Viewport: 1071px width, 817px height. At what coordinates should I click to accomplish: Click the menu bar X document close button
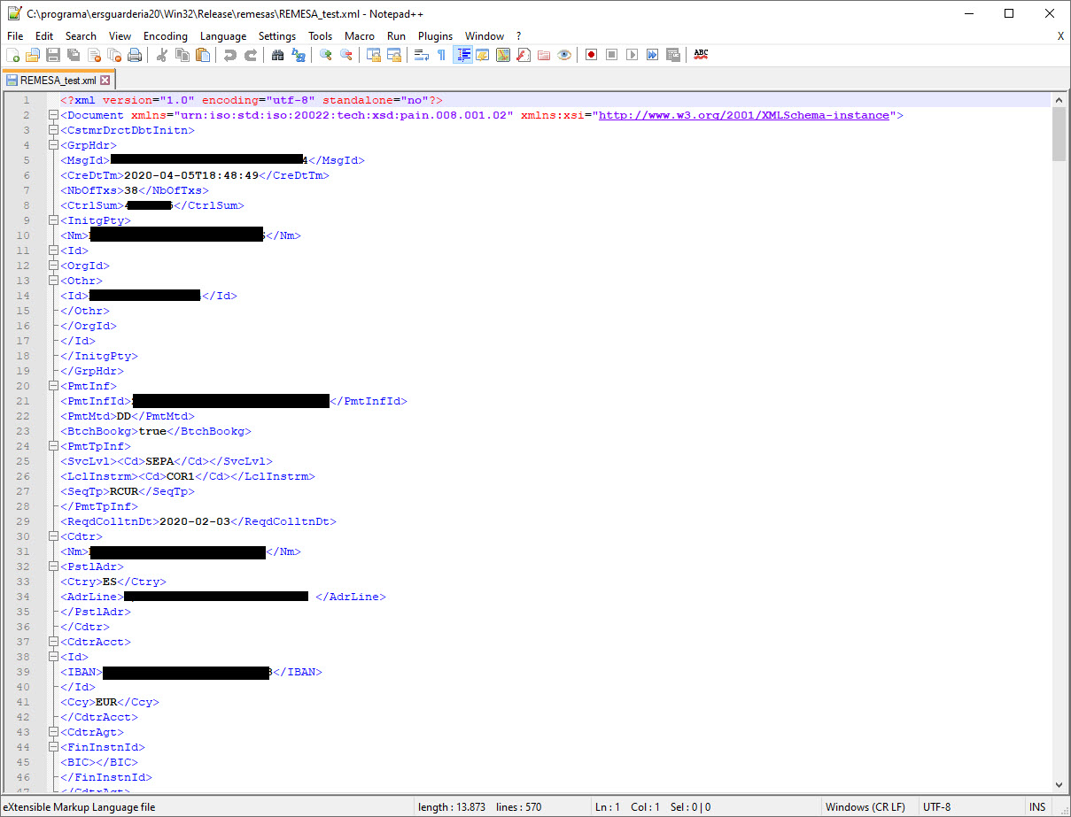[x=1061, y=36]
